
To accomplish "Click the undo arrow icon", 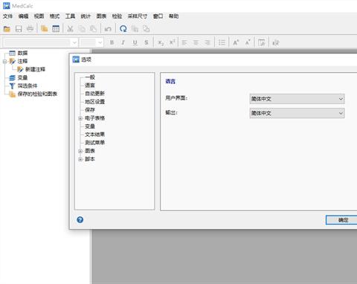I will (108, 29).
